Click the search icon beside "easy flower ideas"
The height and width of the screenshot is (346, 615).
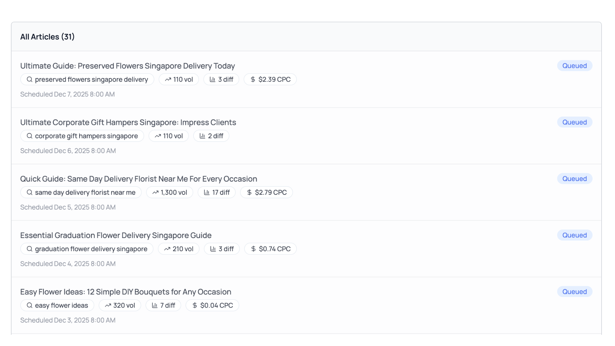[x=29, y=305]
